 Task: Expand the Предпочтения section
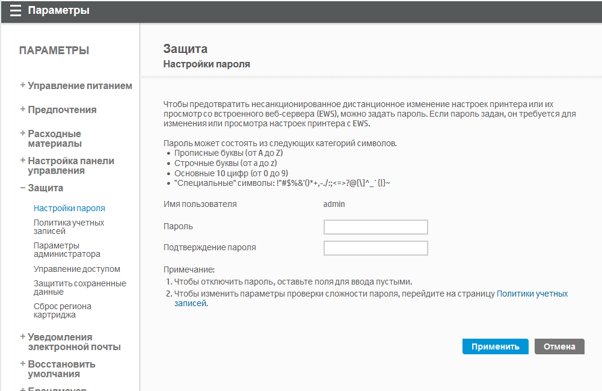click(x=62, y=109)
